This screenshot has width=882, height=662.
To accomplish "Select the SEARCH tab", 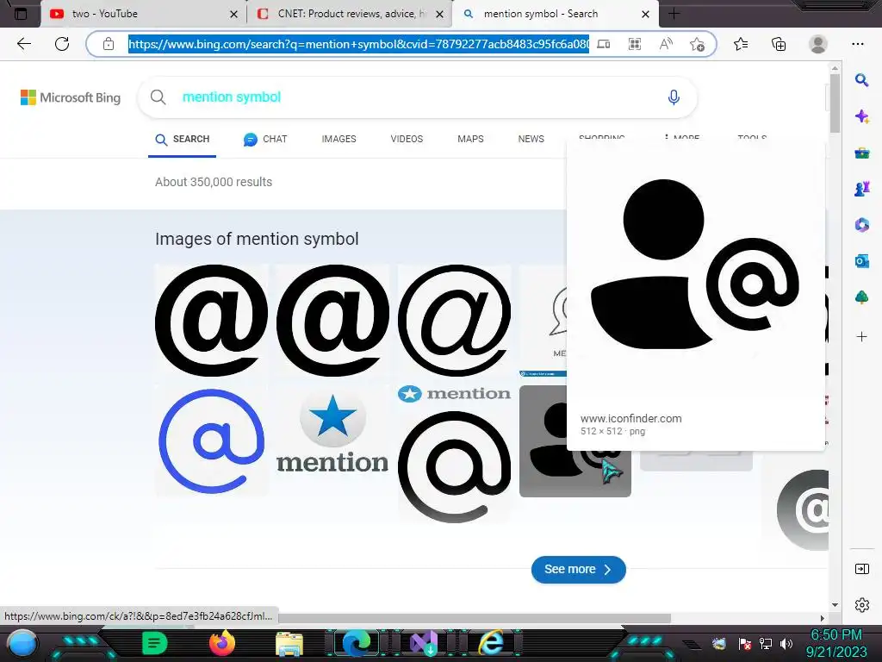I will tap(182, 139).
